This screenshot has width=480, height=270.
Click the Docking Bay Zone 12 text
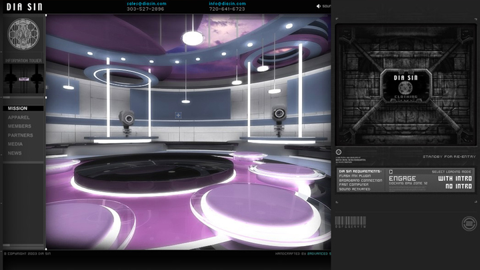pyautogui.click(x=408, y=183)
